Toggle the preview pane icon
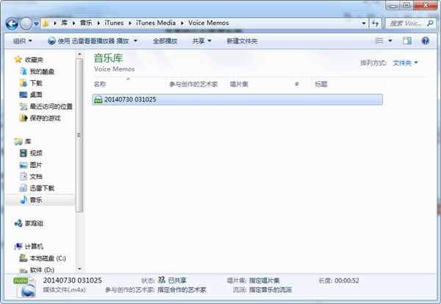 [407, 41]
